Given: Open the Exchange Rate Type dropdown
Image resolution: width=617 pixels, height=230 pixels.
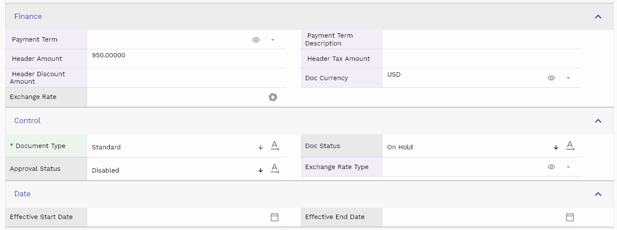Looking at the screenshot, I should 568,167.
